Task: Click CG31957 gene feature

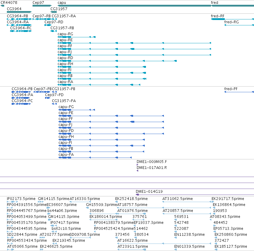Action: click(x=54, y=12)
